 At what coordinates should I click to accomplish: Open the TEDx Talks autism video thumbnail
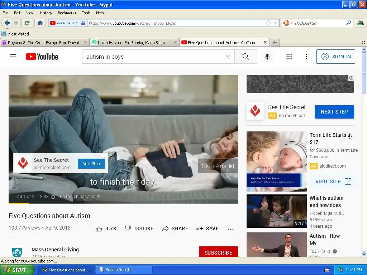tap(276, 245)
